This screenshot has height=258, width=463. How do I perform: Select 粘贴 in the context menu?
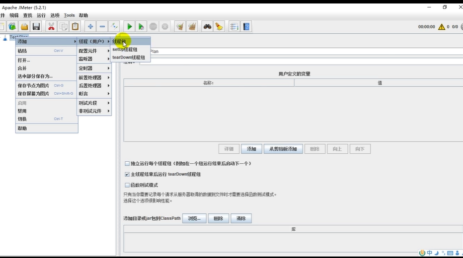[47, 51]
